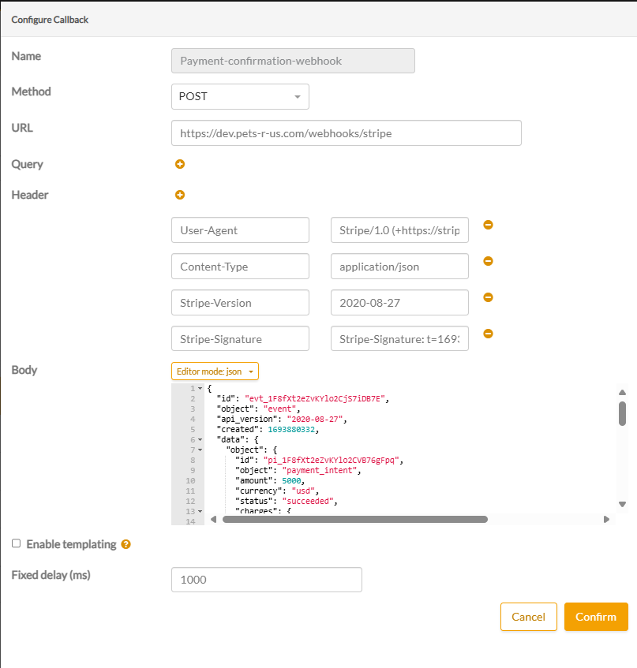Remove the Stripe-Signature header row

point(488,334)
